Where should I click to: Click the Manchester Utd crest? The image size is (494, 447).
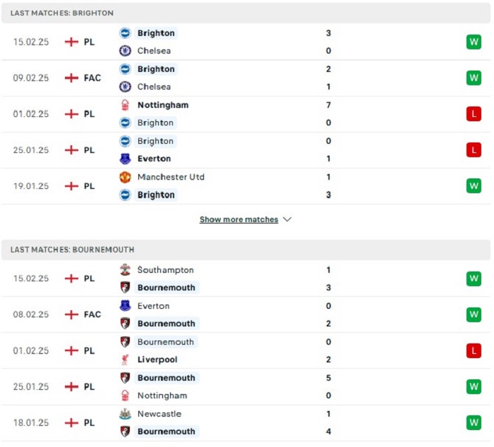[125, 177]
